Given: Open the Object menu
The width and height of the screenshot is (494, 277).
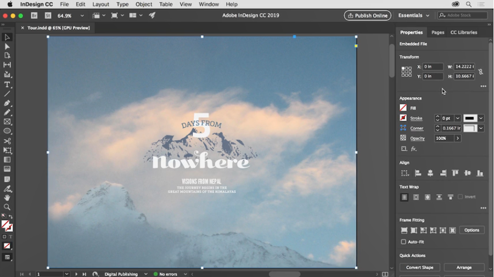Looking at the screenshot, I should click(x=144, y=4).
